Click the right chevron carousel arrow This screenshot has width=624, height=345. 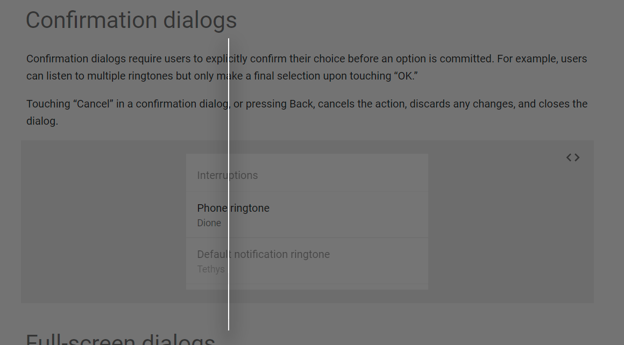click(576, 157)
